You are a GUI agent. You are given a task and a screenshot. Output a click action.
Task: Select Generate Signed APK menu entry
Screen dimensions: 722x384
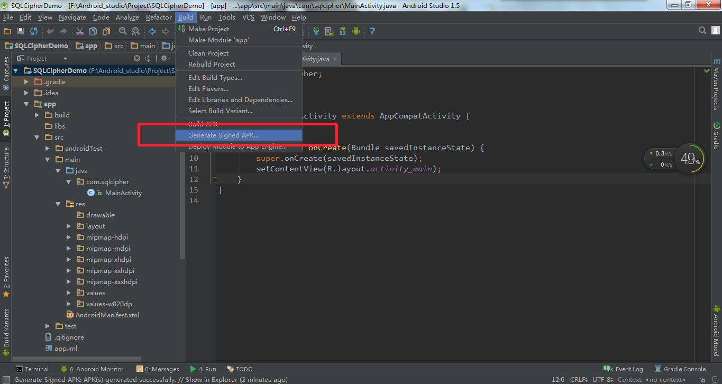(239, 135)
